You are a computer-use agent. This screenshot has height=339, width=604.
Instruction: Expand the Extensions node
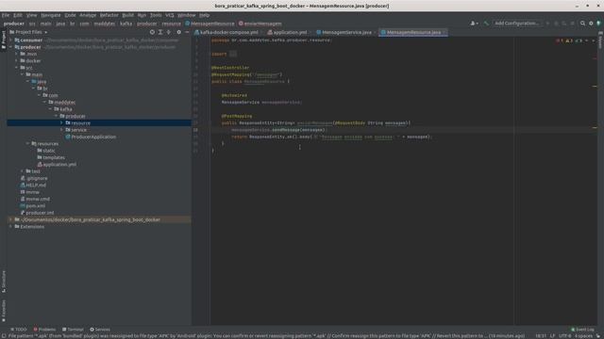(10, 226)
